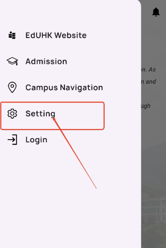Open the EdUHK Website menu entry

point(56,35)
